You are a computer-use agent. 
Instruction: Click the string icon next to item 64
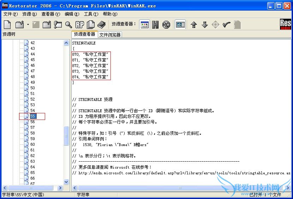(x=26, y=167)
